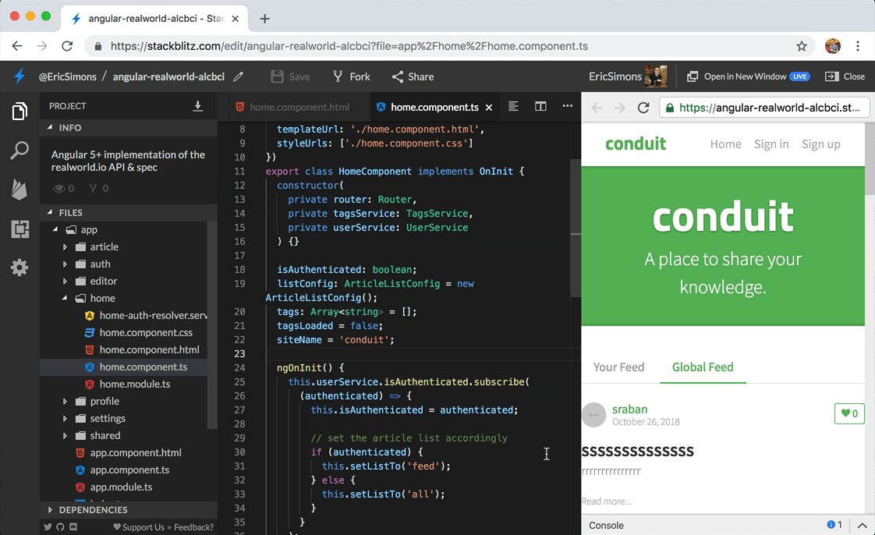Viewport: 875px width, 535px height.
Task: Collapse the FILES section
Action: pos(50,213)
